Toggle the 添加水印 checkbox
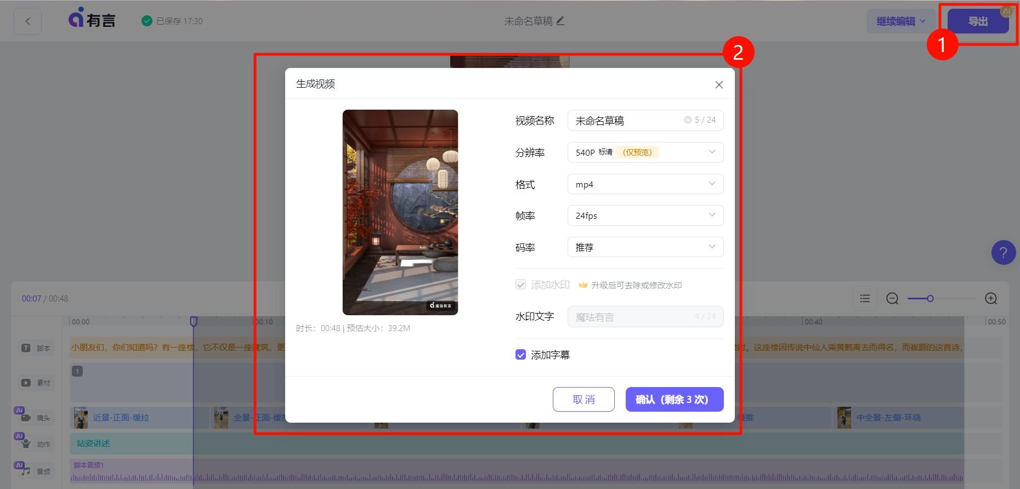The height and width of the screenshot is (489, 1020). click(521, 285)
